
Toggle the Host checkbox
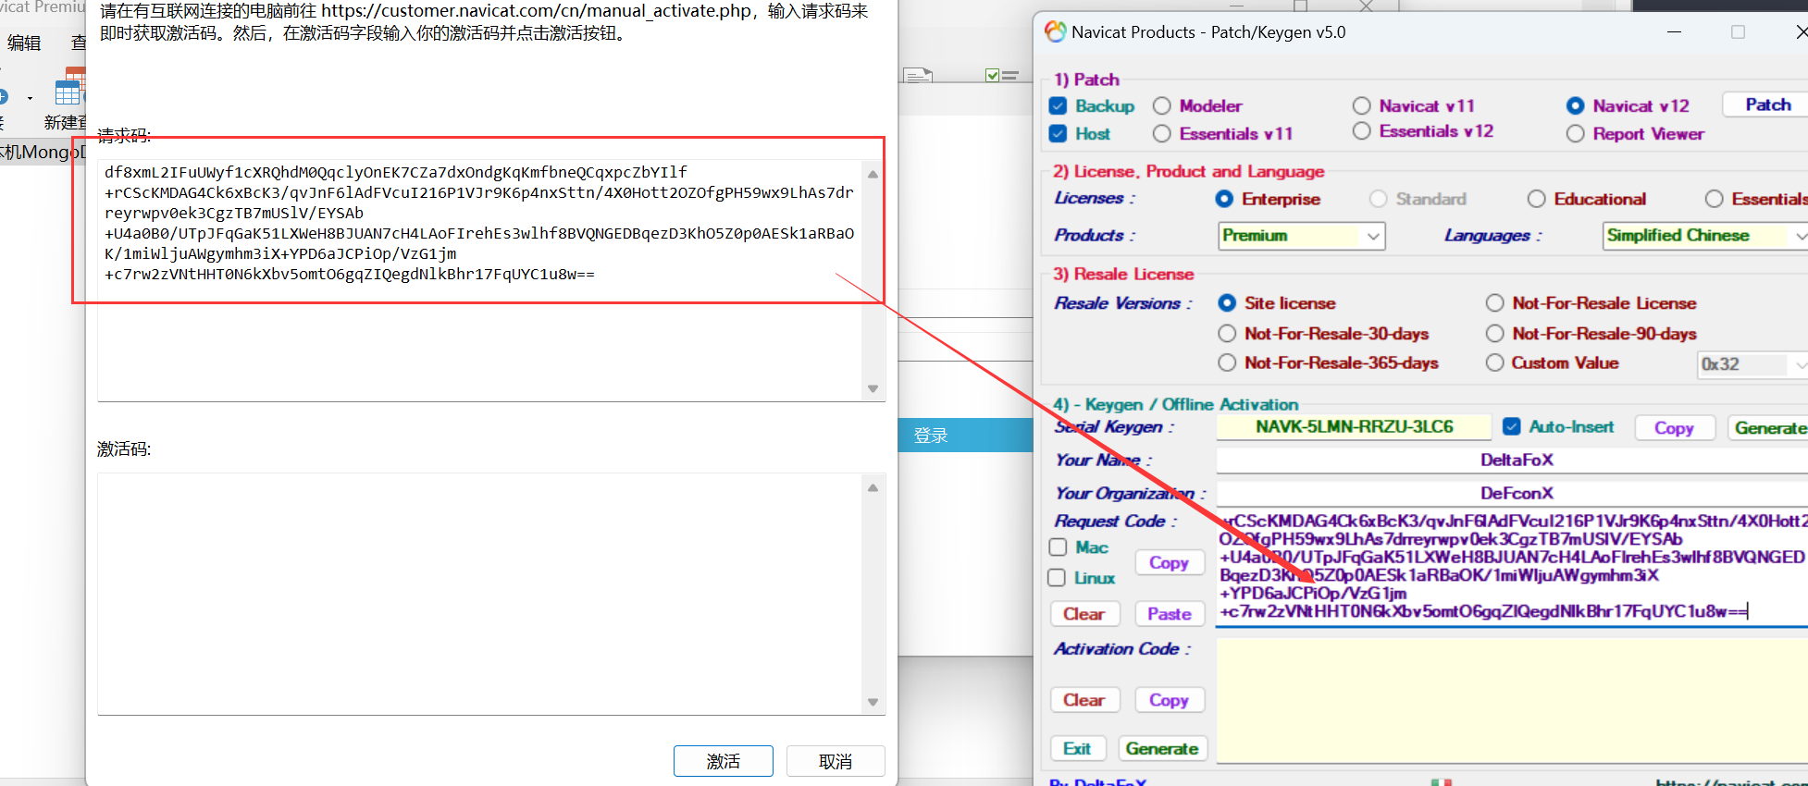(x=1059, y=133)
